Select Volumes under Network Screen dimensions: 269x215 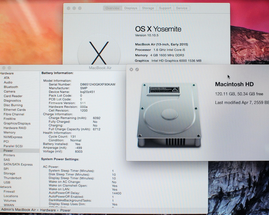(x=10, y=200)
